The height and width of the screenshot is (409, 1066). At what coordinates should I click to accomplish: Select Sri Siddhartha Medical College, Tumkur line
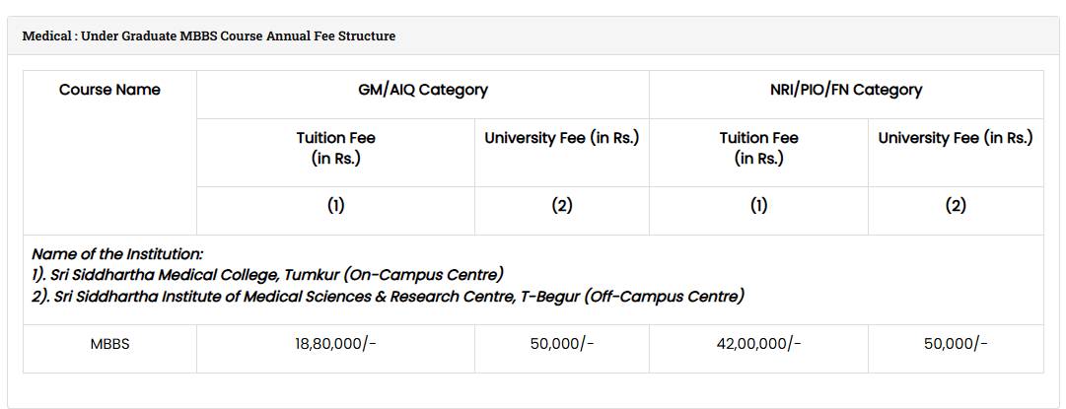click(267, 274)
